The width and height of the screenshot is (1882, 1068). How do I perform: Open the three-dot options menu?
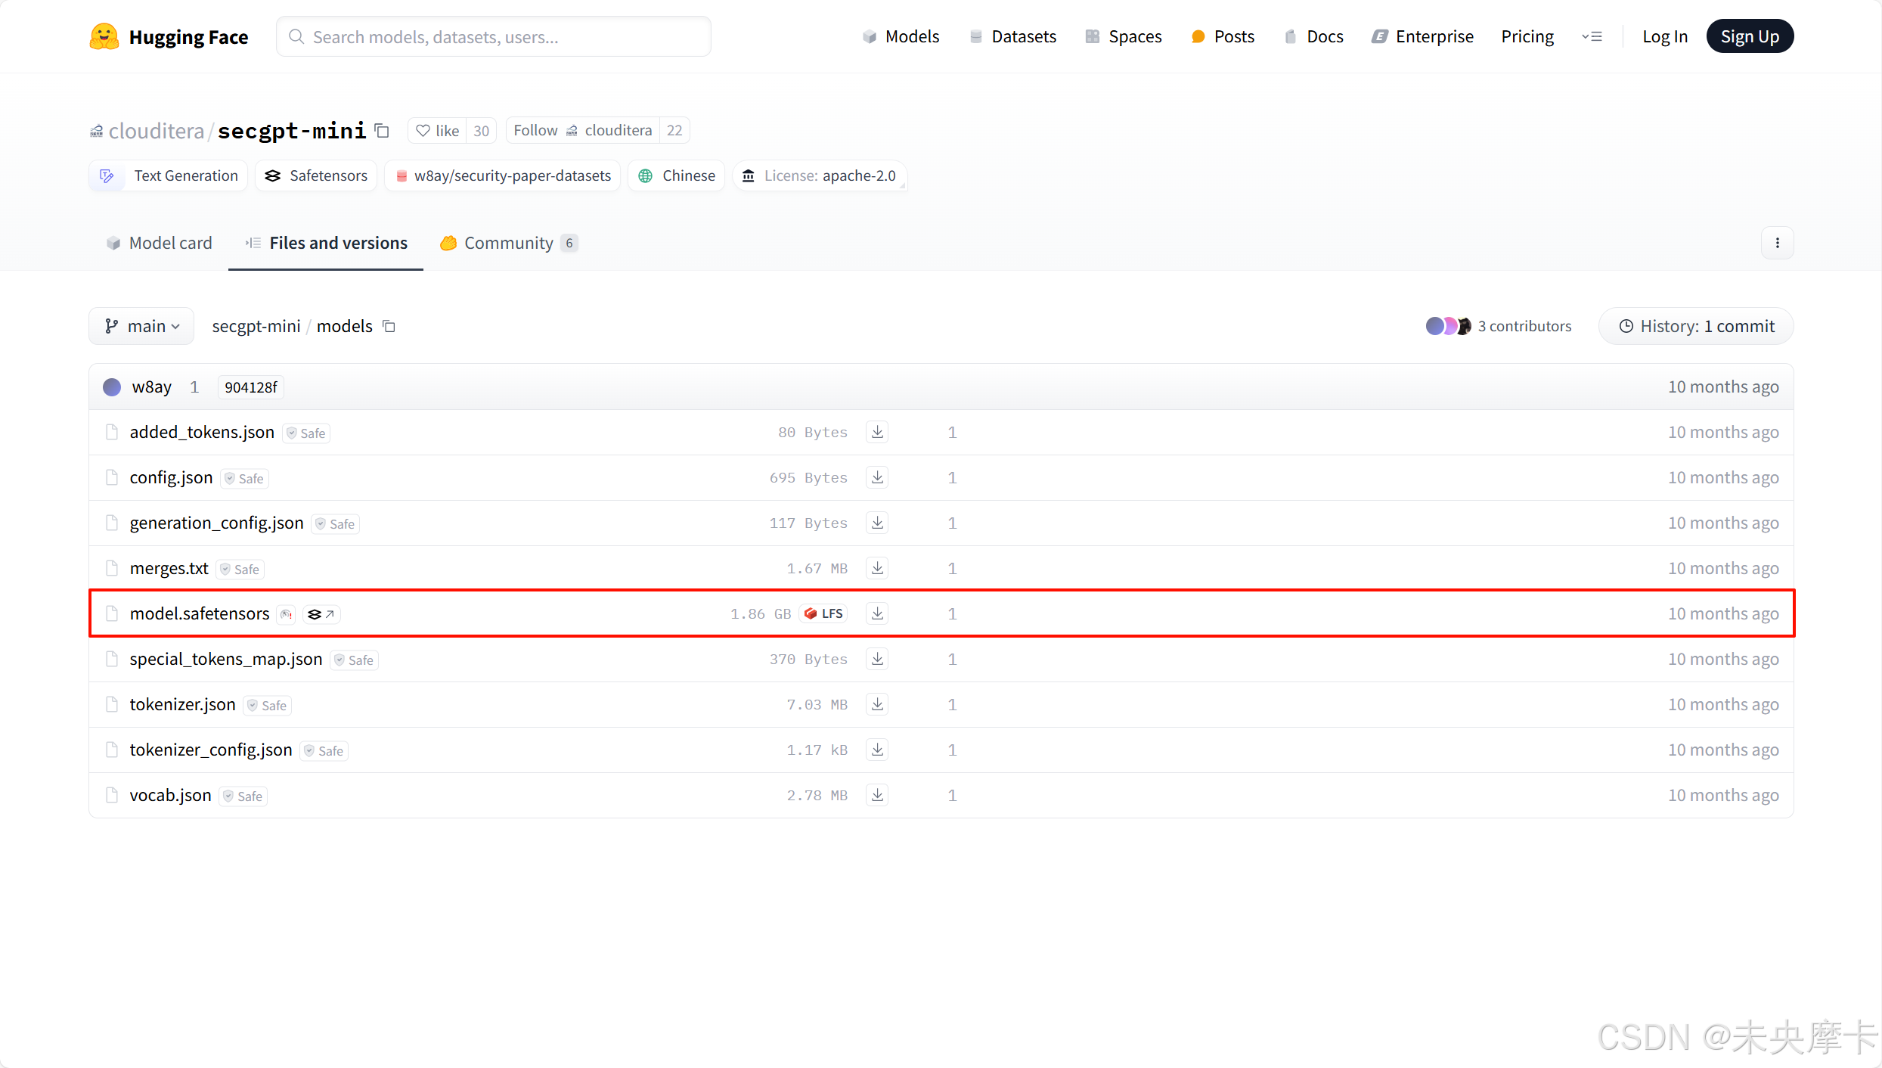tap(1777, 243)
